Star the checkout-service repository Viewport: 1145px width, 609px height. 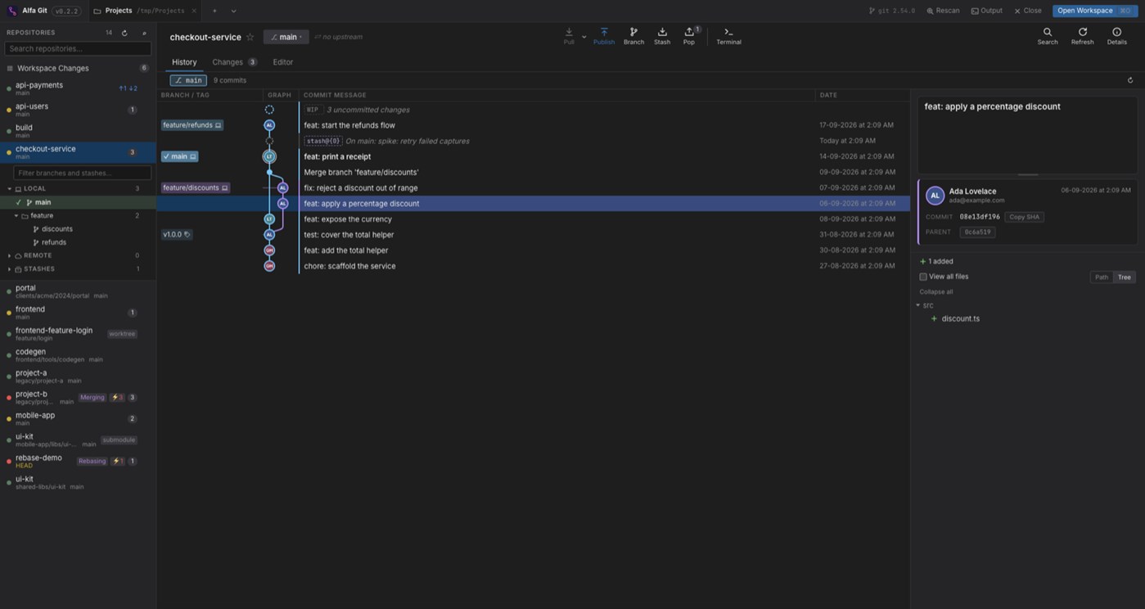click(250, 37)
